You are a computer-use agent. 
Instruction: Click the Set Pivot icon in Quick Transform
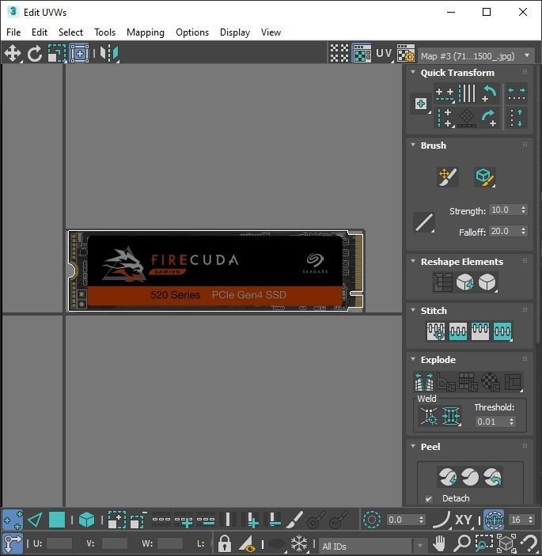coord(421,104)
